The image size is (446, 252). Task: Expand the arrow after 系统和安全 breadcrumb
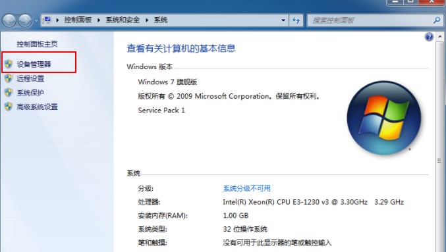click(x=147, y=20)
